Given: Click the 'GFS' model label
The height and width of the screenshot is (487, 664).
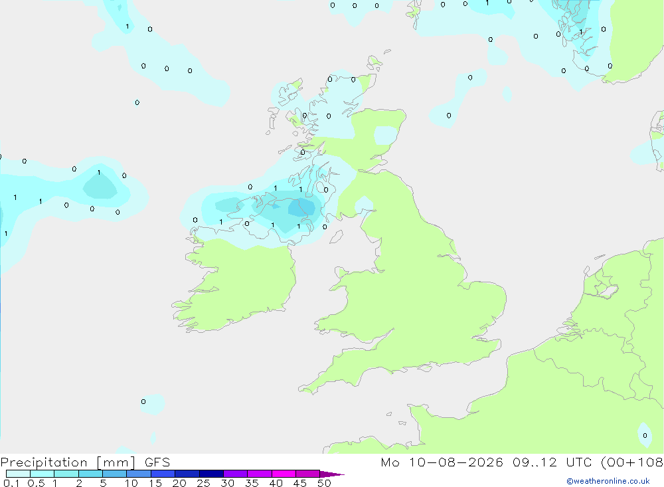Looking at the screenshot, I should click(x=157, y=462).
